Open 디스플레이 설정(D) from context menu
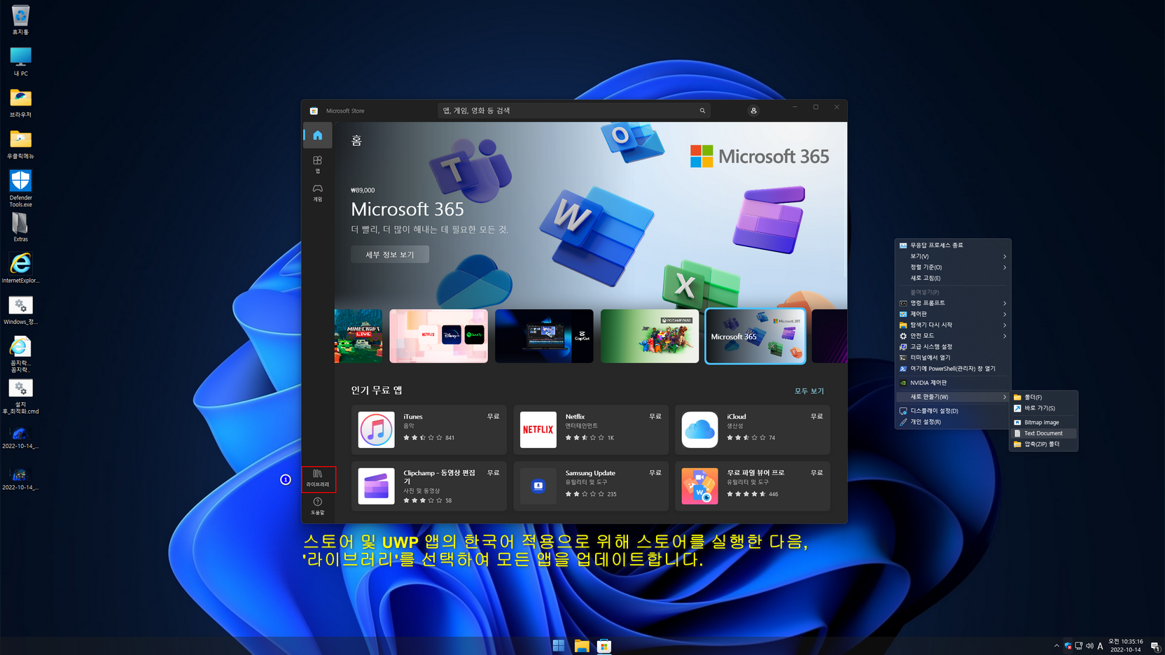Viewport: 1165px width, 655px height. [x=953, y=411]
